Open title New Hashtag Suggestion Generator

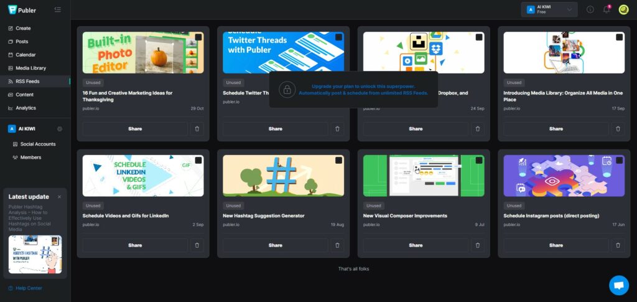[263, 216]
